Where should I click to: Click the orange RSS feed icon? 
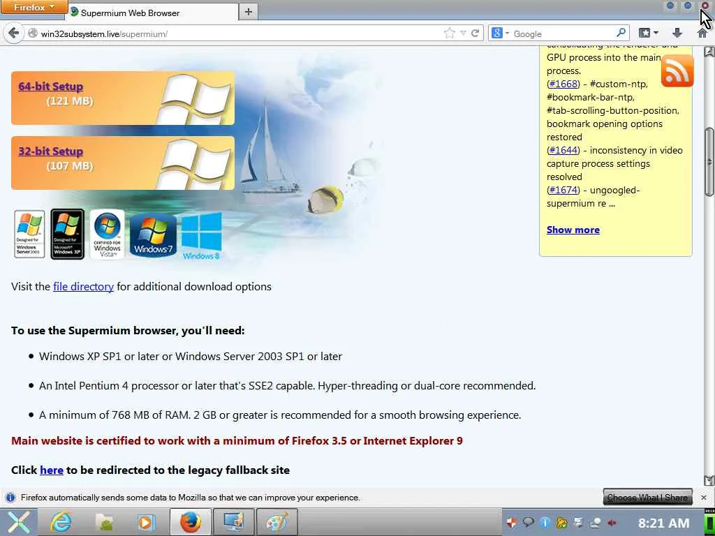click(677, 70)
